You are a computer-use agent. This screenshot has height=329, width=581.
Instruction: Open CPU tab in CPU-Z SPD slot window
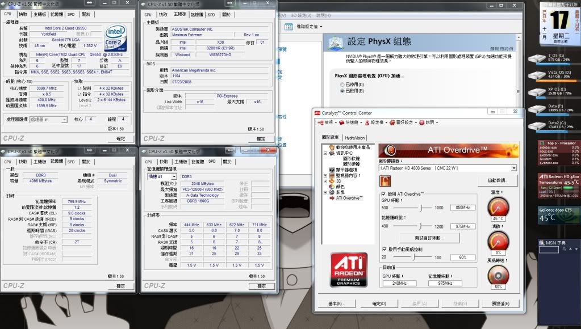149,162
